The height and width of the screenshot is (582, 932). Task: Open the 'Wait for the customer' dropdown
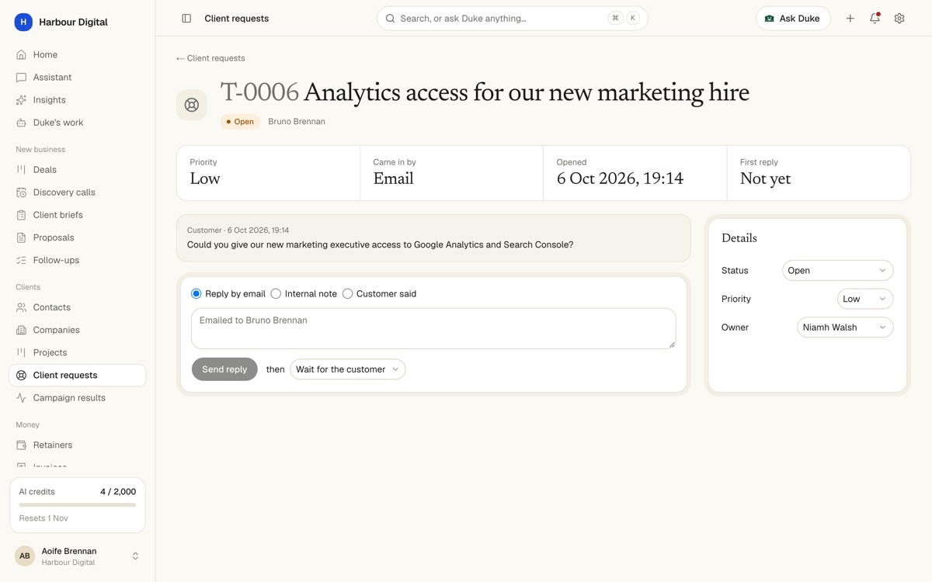(348, 369)
